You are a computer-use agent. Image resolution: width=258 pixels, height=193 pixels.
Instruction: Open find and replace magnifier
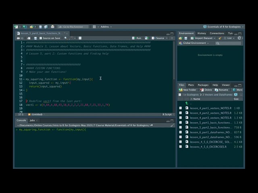pyautogui.click(x=66, y=38)
